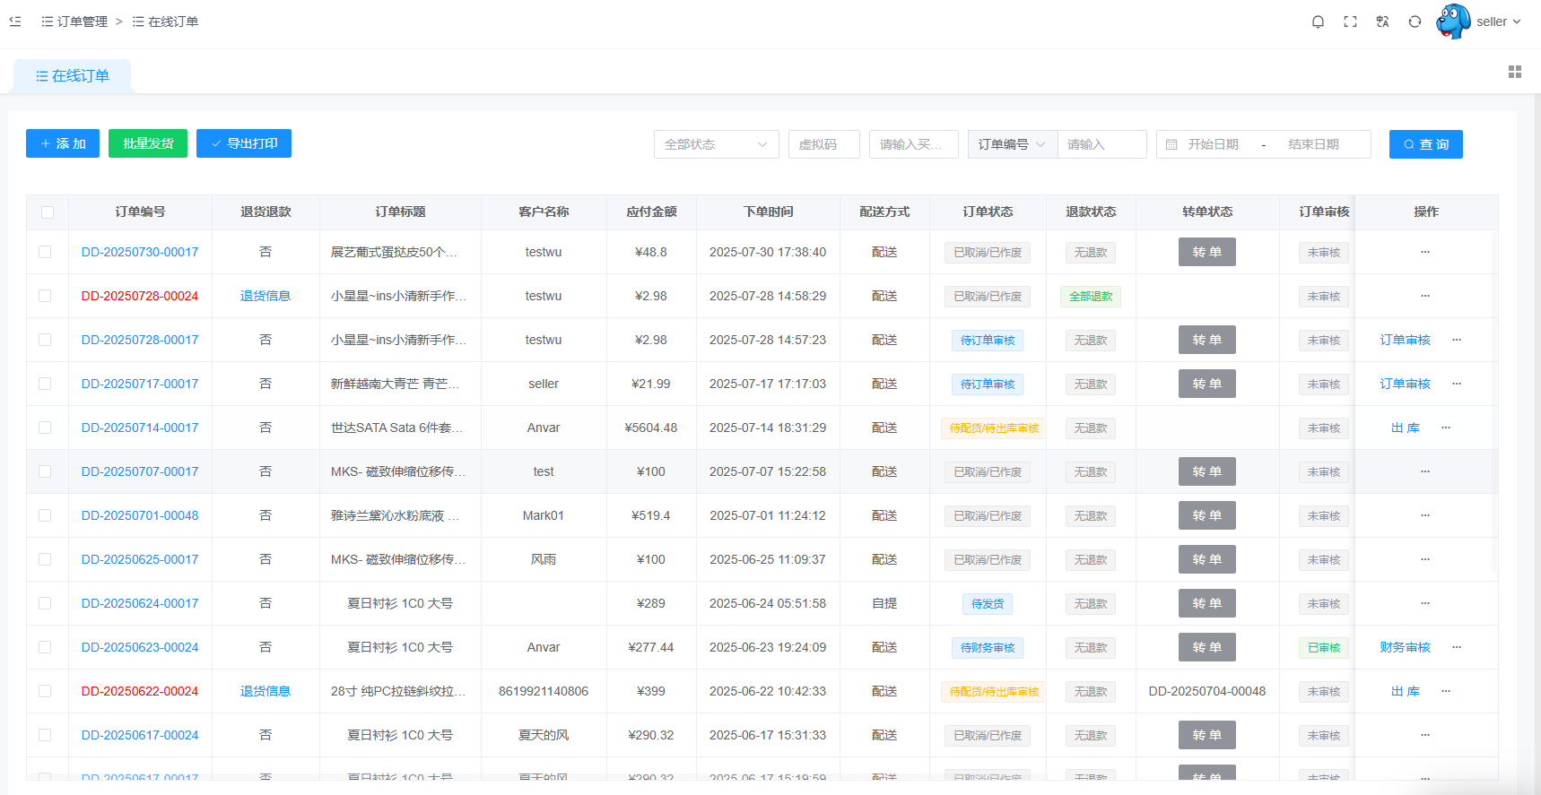Check the box for order DD-20250728-00024
This screenshot has width=1541, height=795.
click(45, 296)
